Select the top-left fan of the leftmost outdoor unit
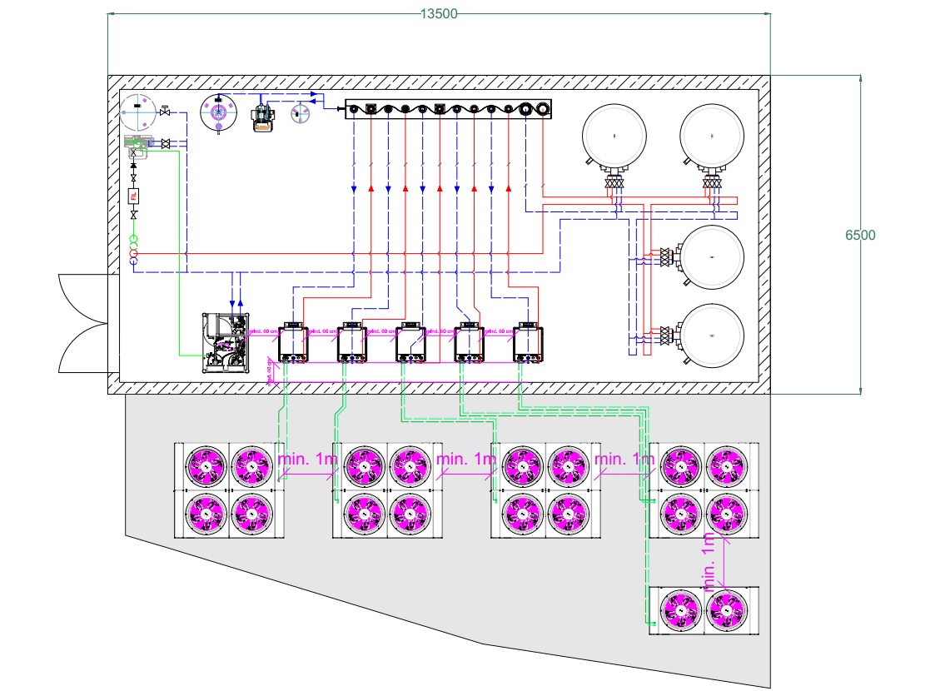The height and width of the screenshot is (691, 945). click(x=206, y=465)
